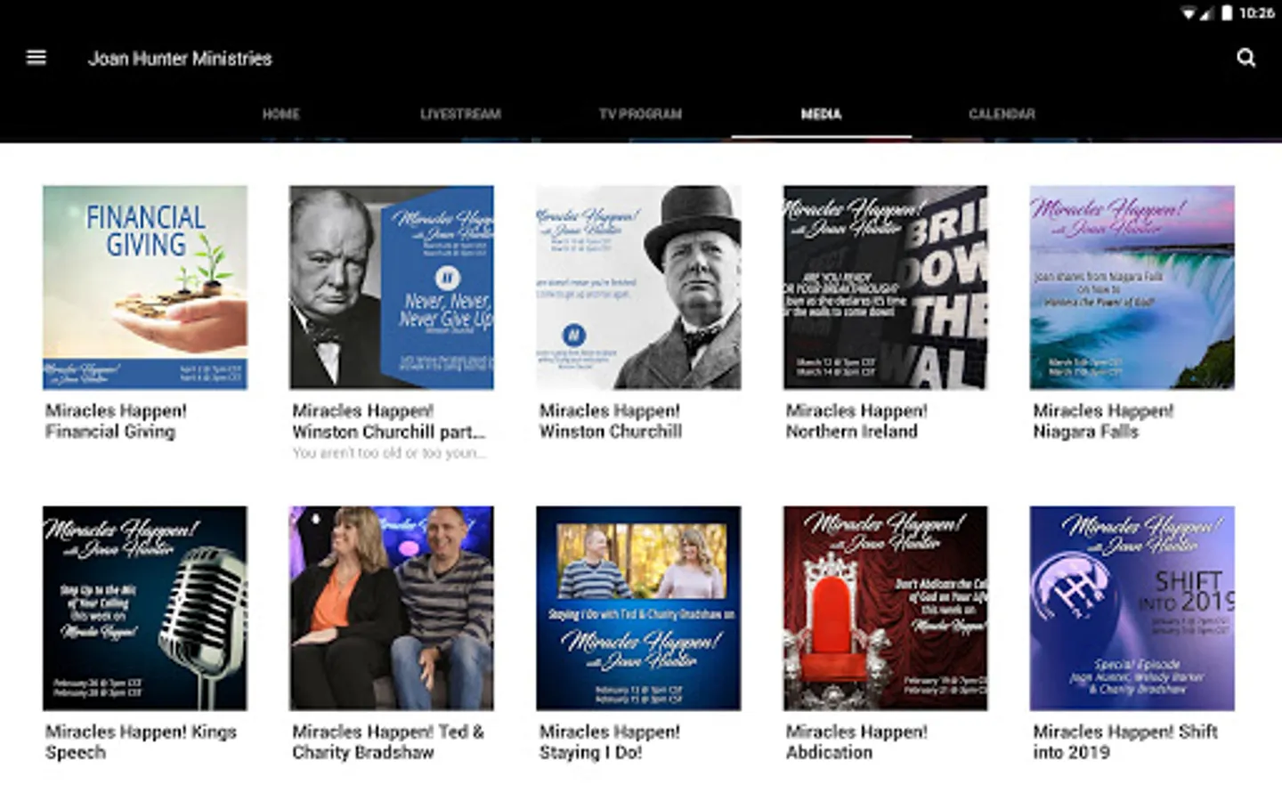Open the Staying I Do thumbnail
The width and height of the screenshot is (1282, 801).
[x=638, y=608]
